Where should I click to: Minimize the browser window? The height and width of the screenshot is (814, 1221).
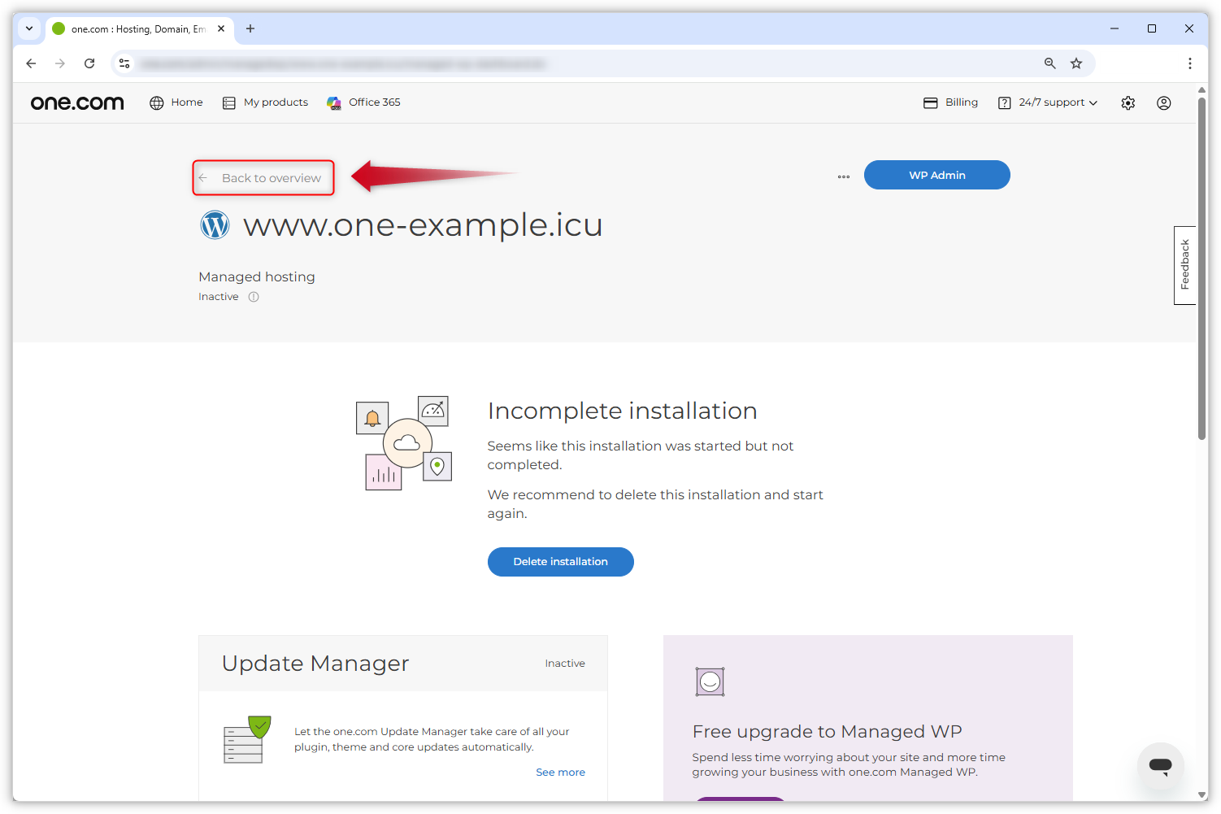click(x=1115, y=28)
